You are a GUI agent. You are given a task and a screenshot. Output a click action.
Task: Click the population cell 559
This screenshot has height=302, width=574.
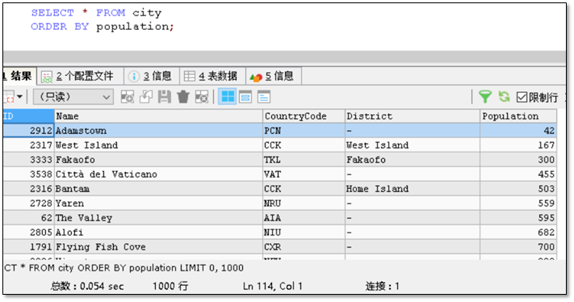(518, 203)
